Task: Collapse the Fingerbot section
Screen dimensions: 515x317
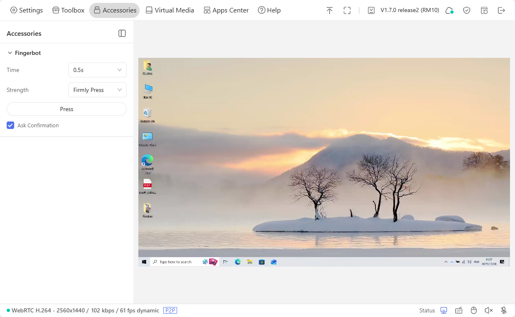Action: click(x=10, y=53)
